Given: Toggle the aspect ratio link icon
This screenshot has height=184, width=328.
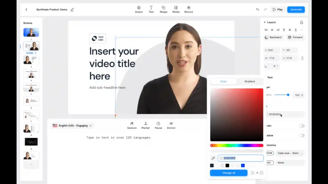Looking at the screenshot, I should [302, 58].
